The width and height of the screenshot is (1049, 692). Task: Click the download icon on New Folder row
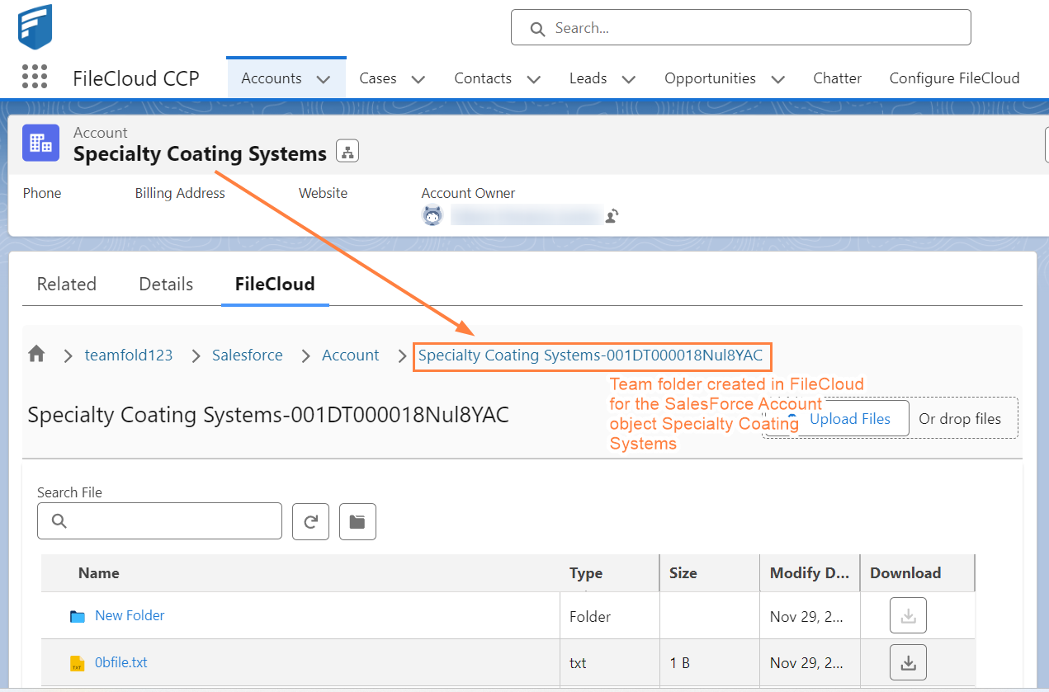click(x=908, y=614)
